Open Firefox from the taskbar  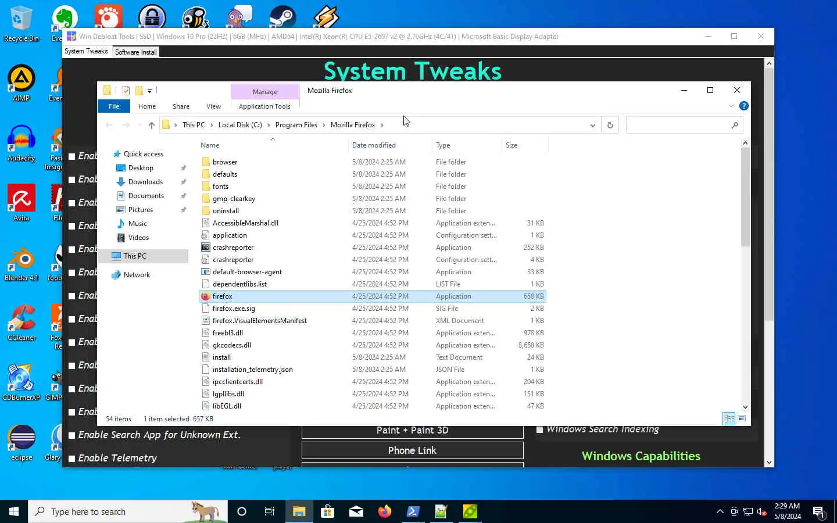(385, 511)
